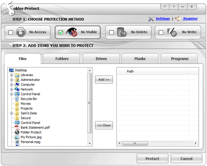Click the Sam's Data folder icon
This screenshot has height=166, width=207.
coord(17,113)
